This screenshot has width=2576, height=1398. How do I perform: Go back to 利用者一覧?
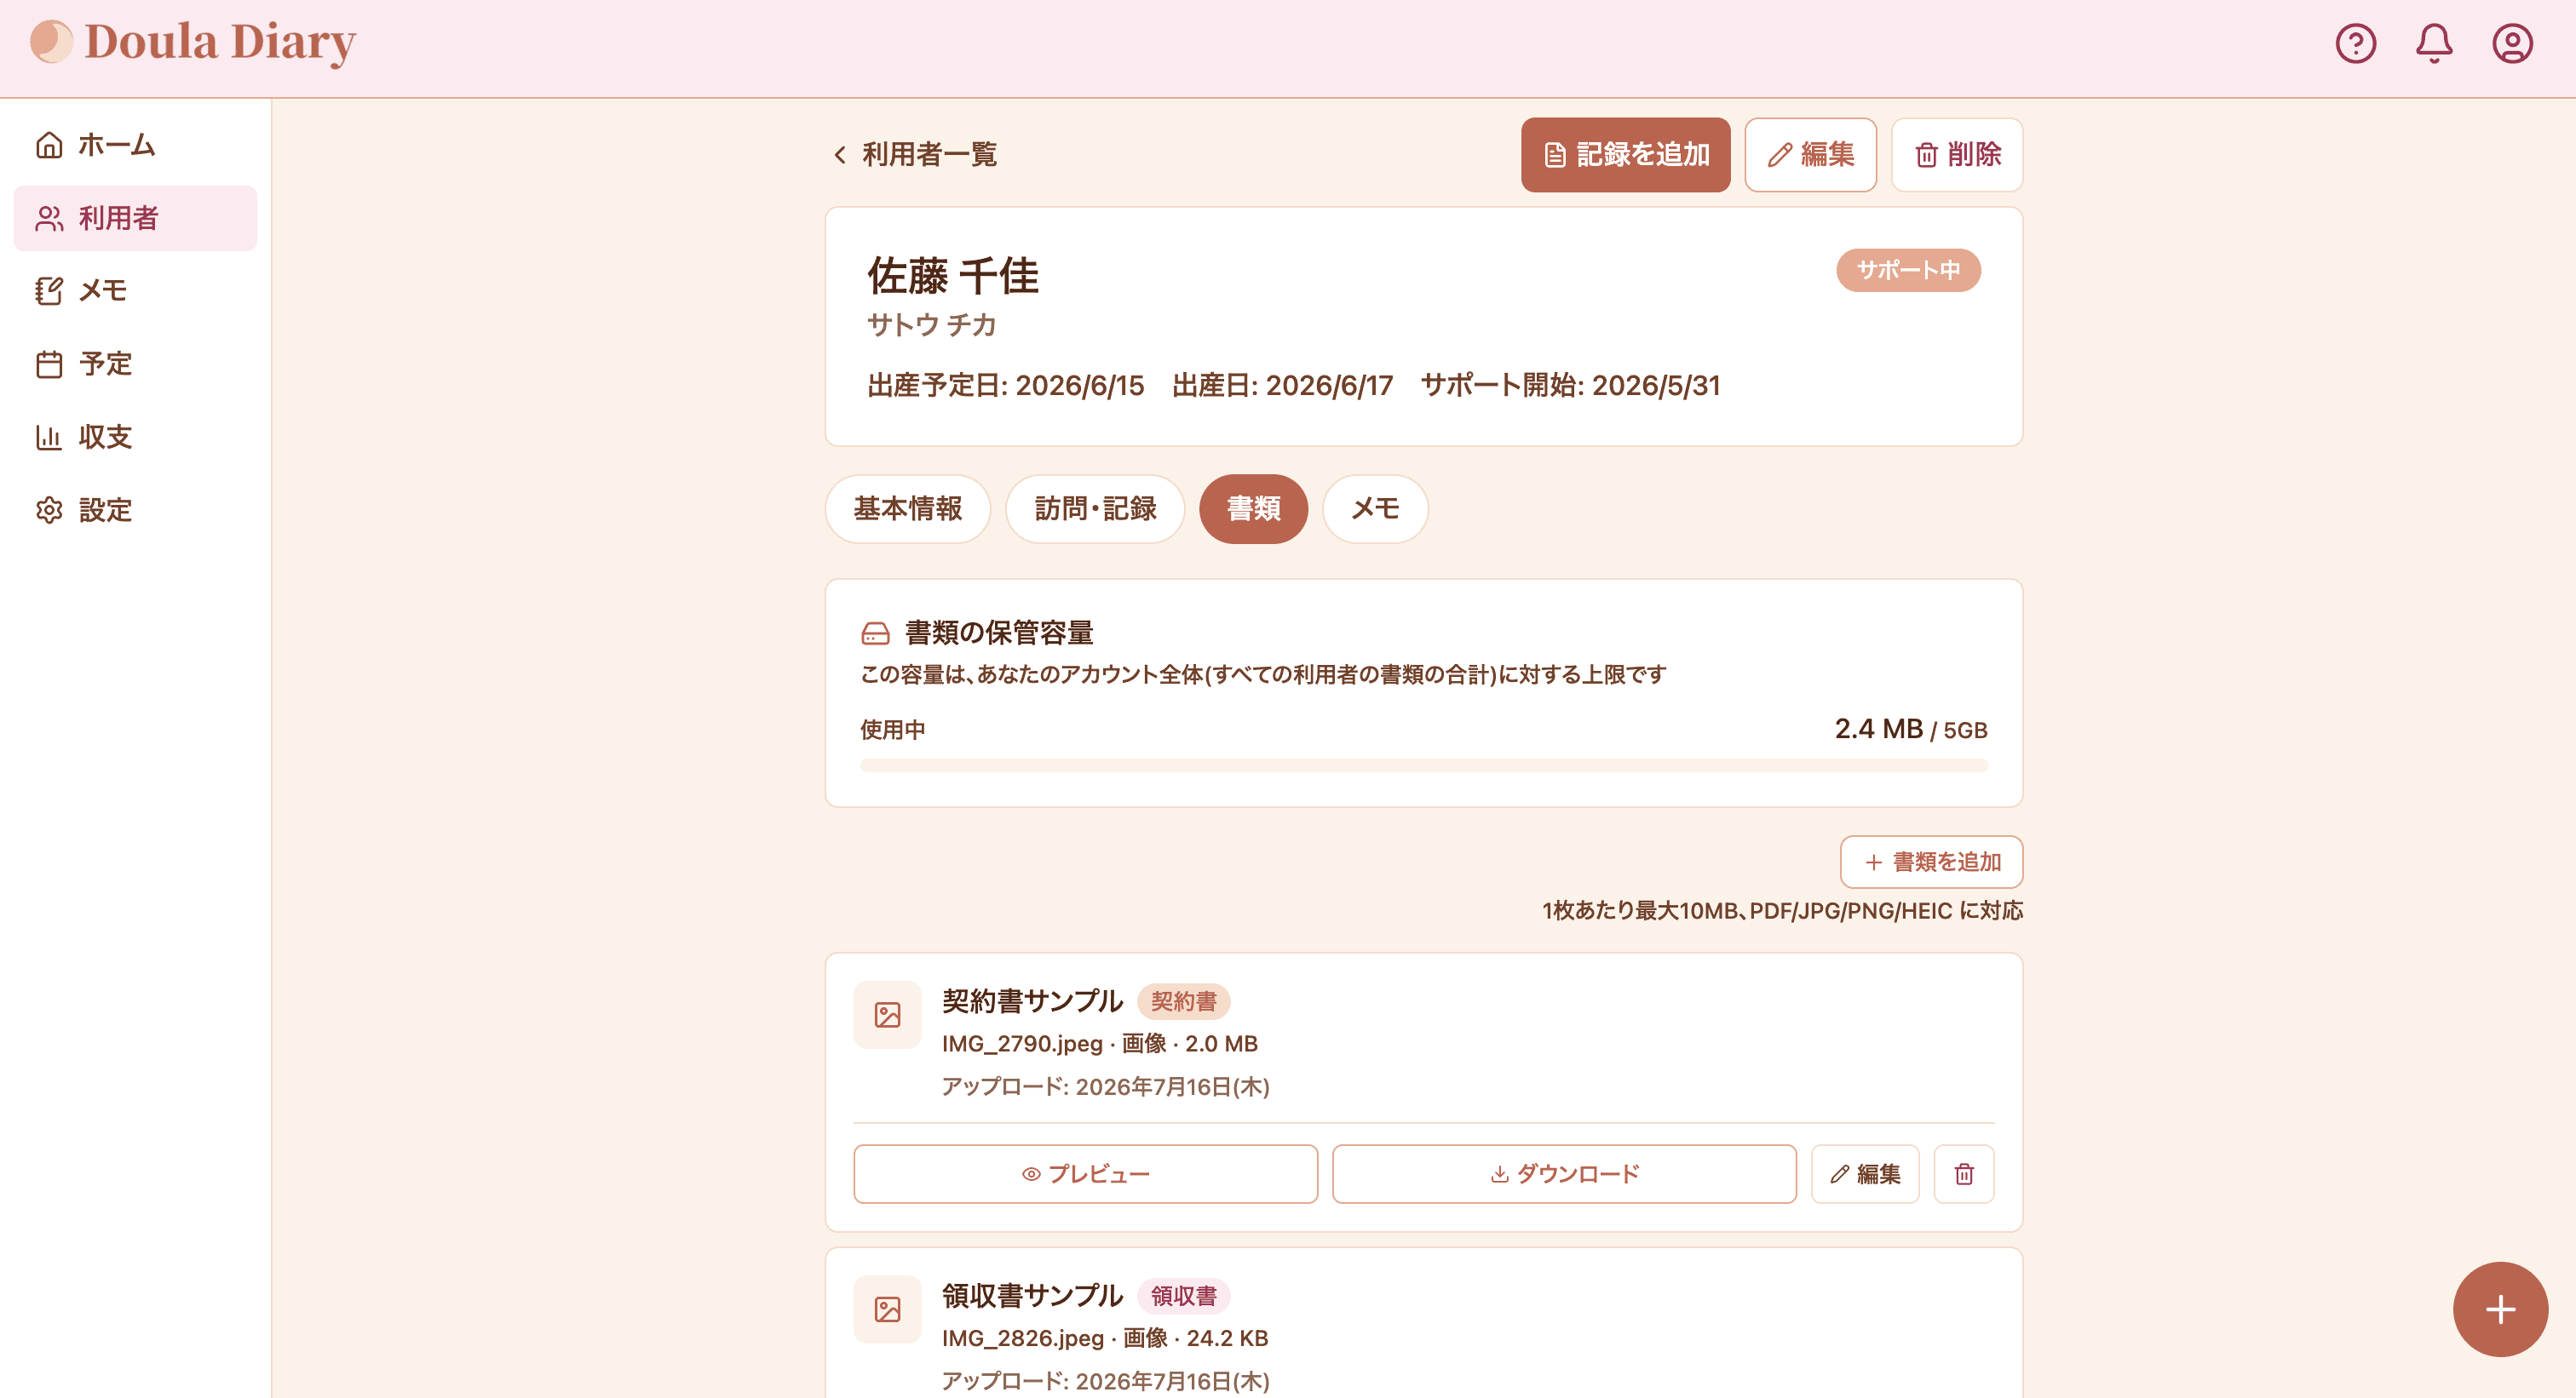click(914, 155)
